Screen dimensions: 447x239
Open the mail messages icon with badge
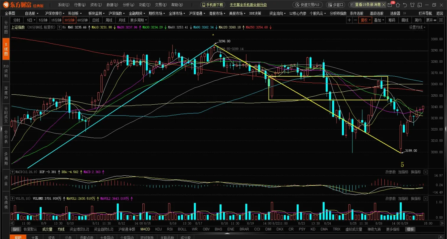(x=390, y=5)
